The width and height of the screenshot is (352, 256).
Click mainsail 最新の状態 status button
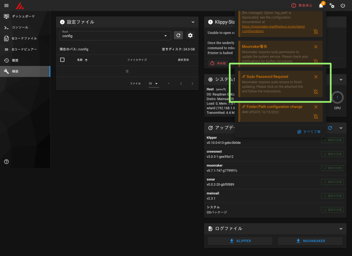point(332,196)
